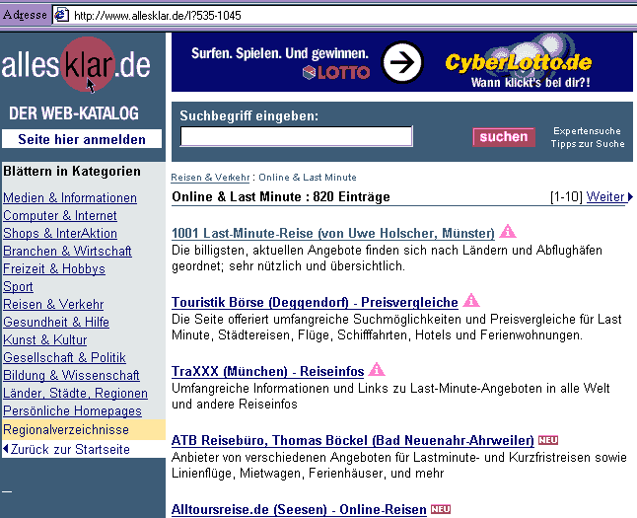637x518 pixels.
Task: Click the info triangle next to 1001 Last-Minute-Reise
Action: pyautogui.click(x=508, y=231)
